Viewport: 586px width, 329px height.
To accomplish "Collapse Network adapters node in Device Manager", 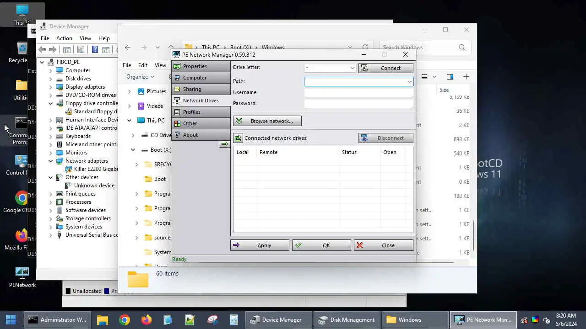I will click(51, 161).
